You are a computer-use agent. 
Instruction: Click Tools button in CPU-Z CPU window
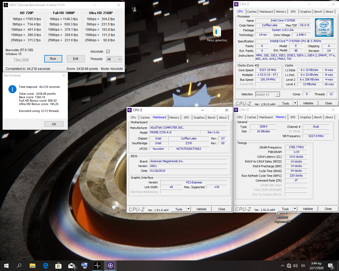point(286,103)
